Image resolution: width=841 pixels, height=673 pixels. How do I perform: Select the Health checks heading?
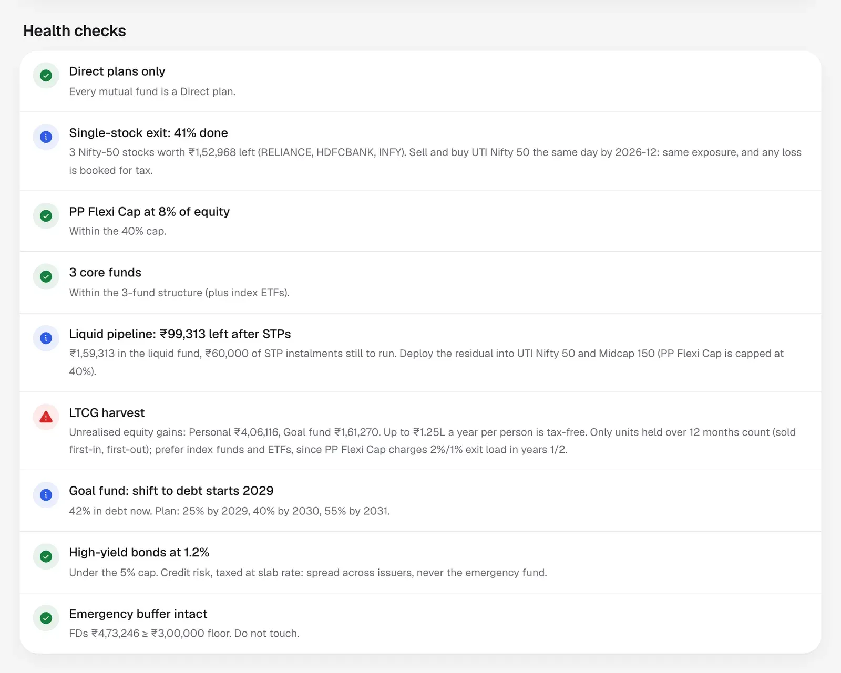[75, 31]
